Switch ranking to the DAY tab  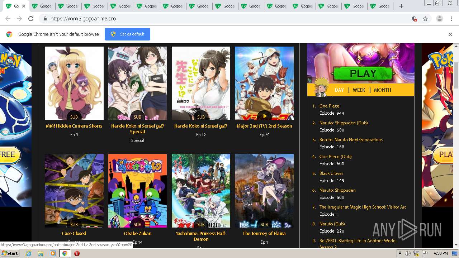tap(339, 90)
